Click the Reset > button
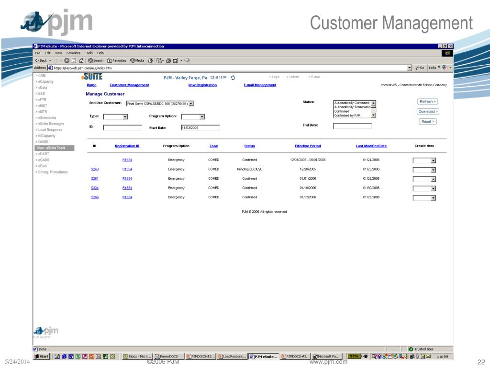 click(427, 121)
